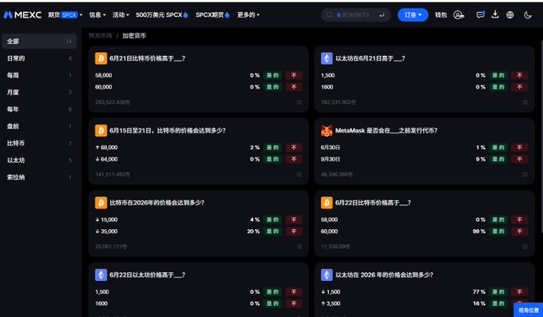Select the 盘前 category
This screenshot has height=317, width=543.
pyautogui.click(x=39, y=126)
